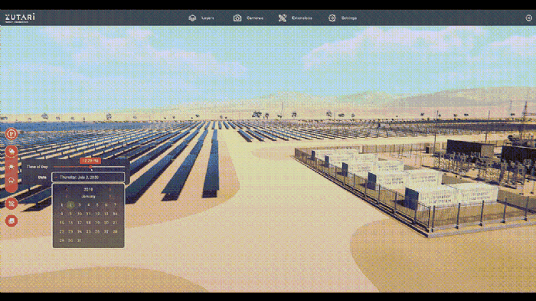
Task: Toggle the weather panel cloud-sun icon
Action: click(x=11, y=151)
